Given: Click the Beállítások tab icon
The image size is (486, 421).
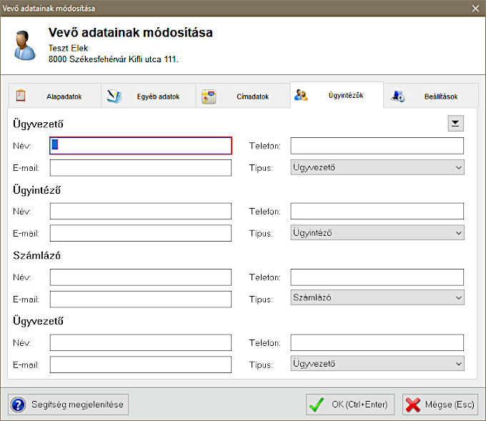Looking at the screenshot, I should (x=399, y=96).
